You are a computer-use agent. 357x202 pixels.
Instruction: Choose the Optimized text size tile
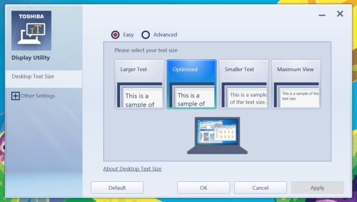[x=191, y=84]
